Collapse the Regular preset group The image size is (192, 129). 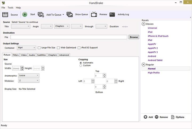[143, 64]
